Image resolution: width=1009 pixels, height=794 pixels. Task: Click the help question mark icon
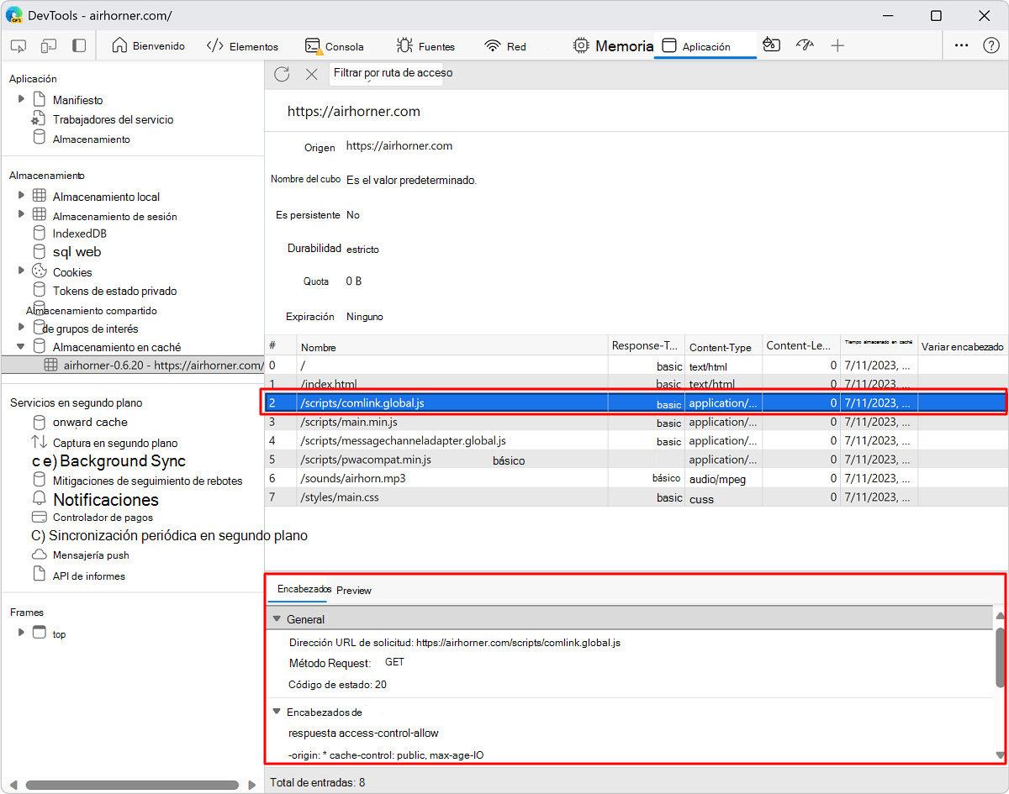(x=991, y=46)
